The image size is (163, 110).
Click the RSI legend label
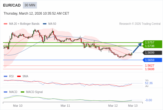pyautogui.click(x=11, y=76)
